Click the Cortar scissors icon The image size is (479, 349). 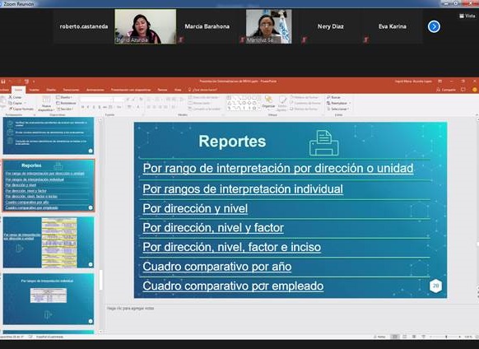11,97
